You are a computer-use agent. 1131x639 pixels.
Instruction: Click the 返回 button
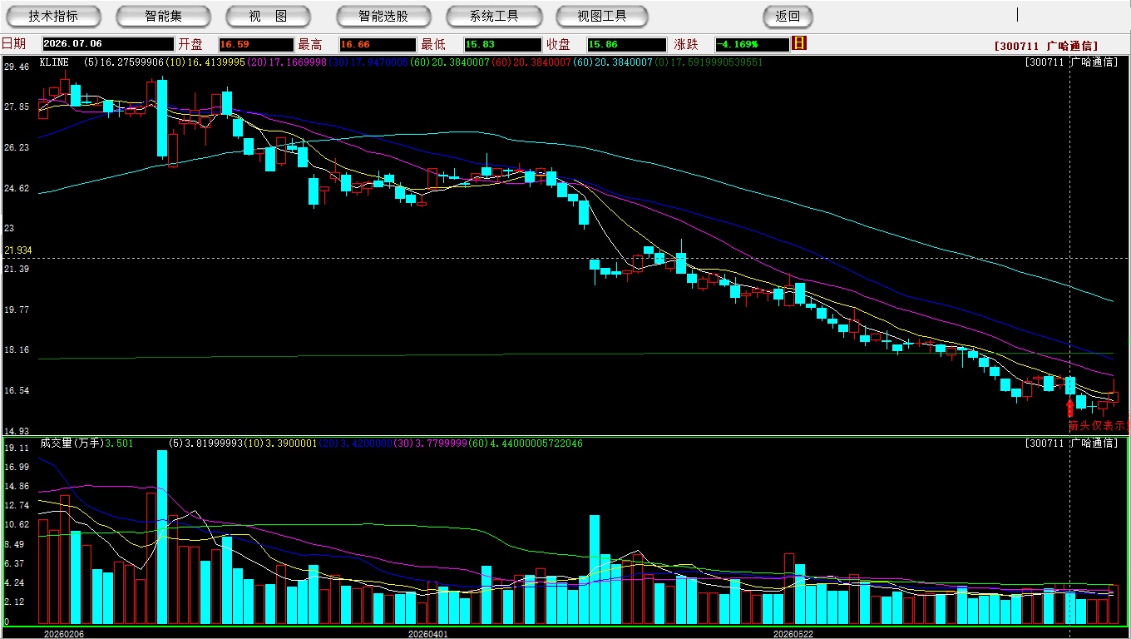(788, 16)
